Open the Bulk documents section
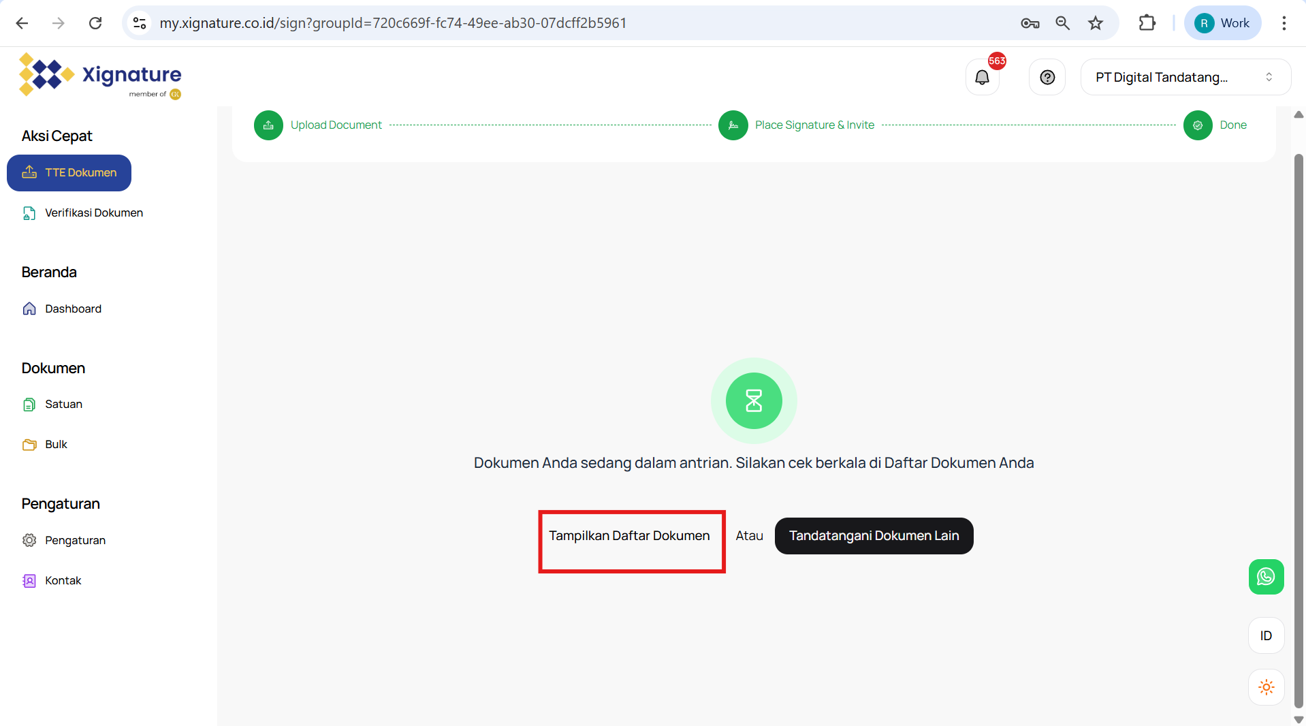Screen dimensions: 1306x726 tap(56, 445)
